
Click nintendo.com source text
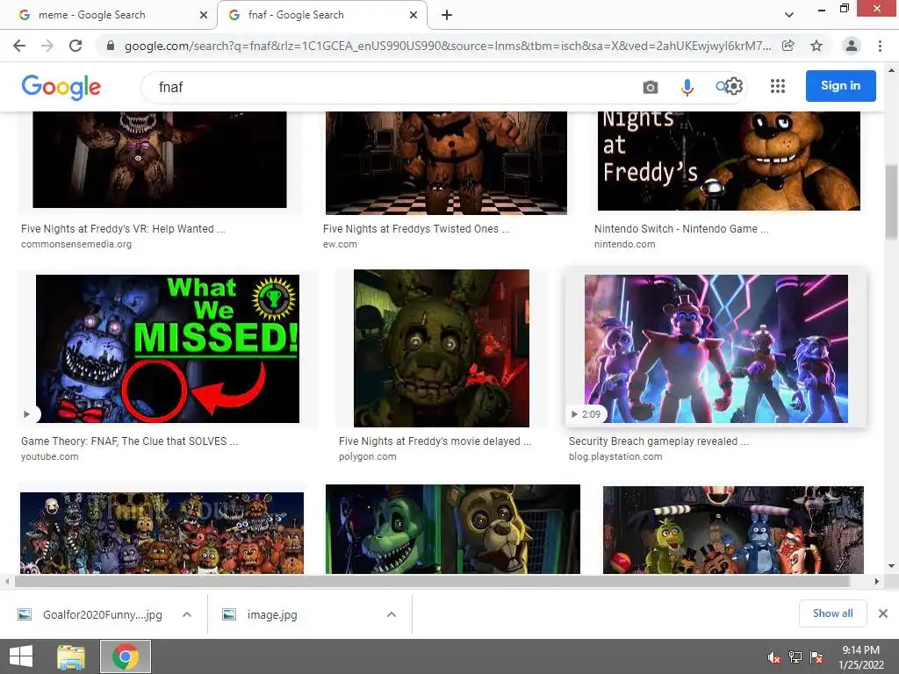[624, 244]
